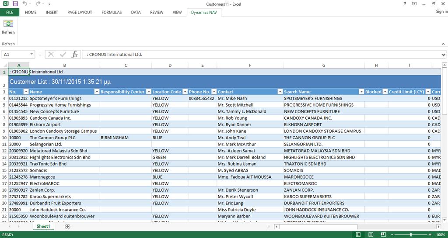The width and height of the screenshot is (448, 238).
Task: Add a new sheet with plus icon
Action: (x=67, y=226)
